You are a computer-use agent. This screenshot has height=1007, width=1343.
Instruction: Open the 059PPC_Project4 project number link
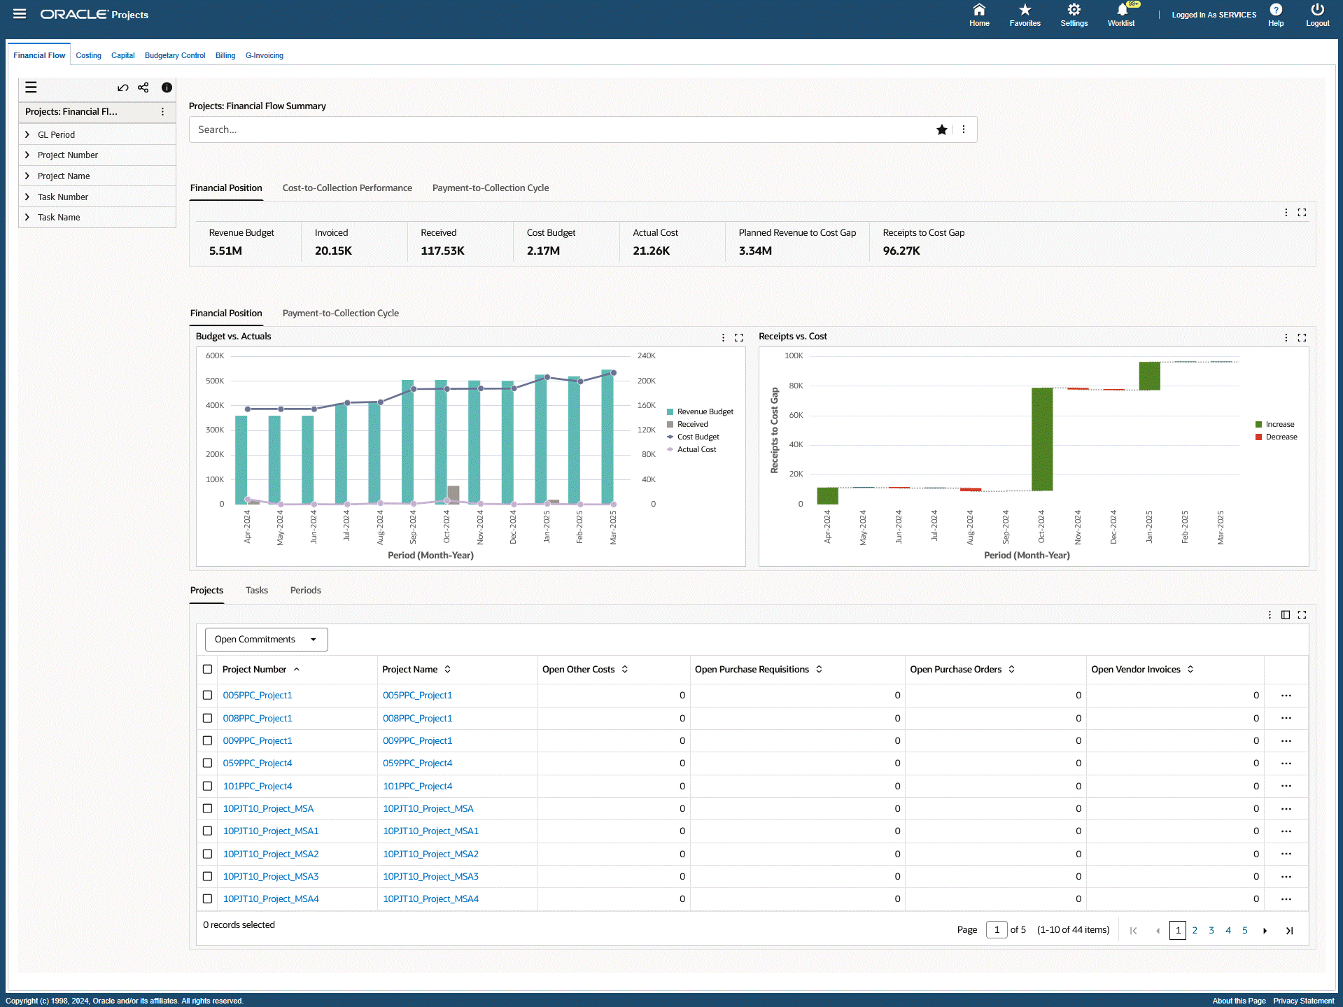coord(258,763)
